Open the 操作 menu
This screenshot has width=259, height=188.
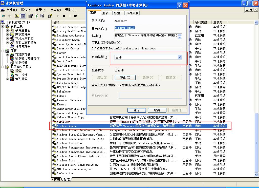(x=26, y=10)
